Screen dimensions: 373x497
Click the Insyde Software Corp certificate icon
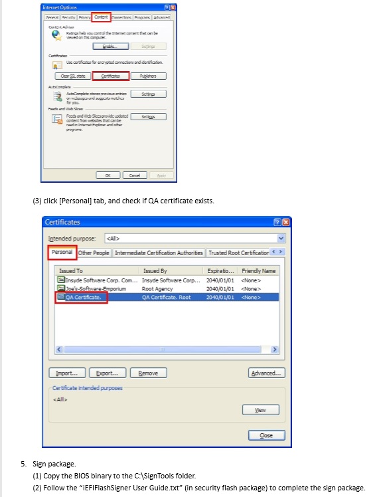click(61, 280)
